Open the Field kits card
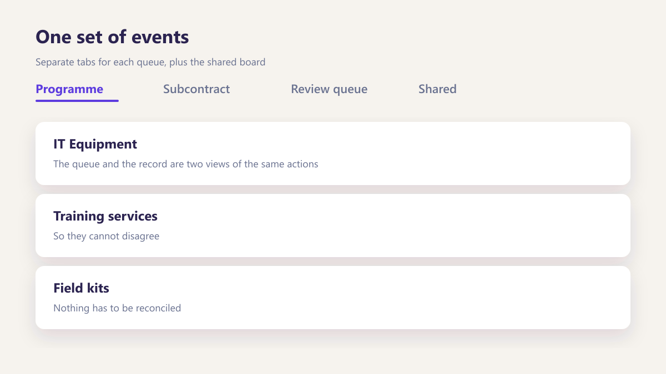This screenshot has width=666, height=374. (333, 298)
